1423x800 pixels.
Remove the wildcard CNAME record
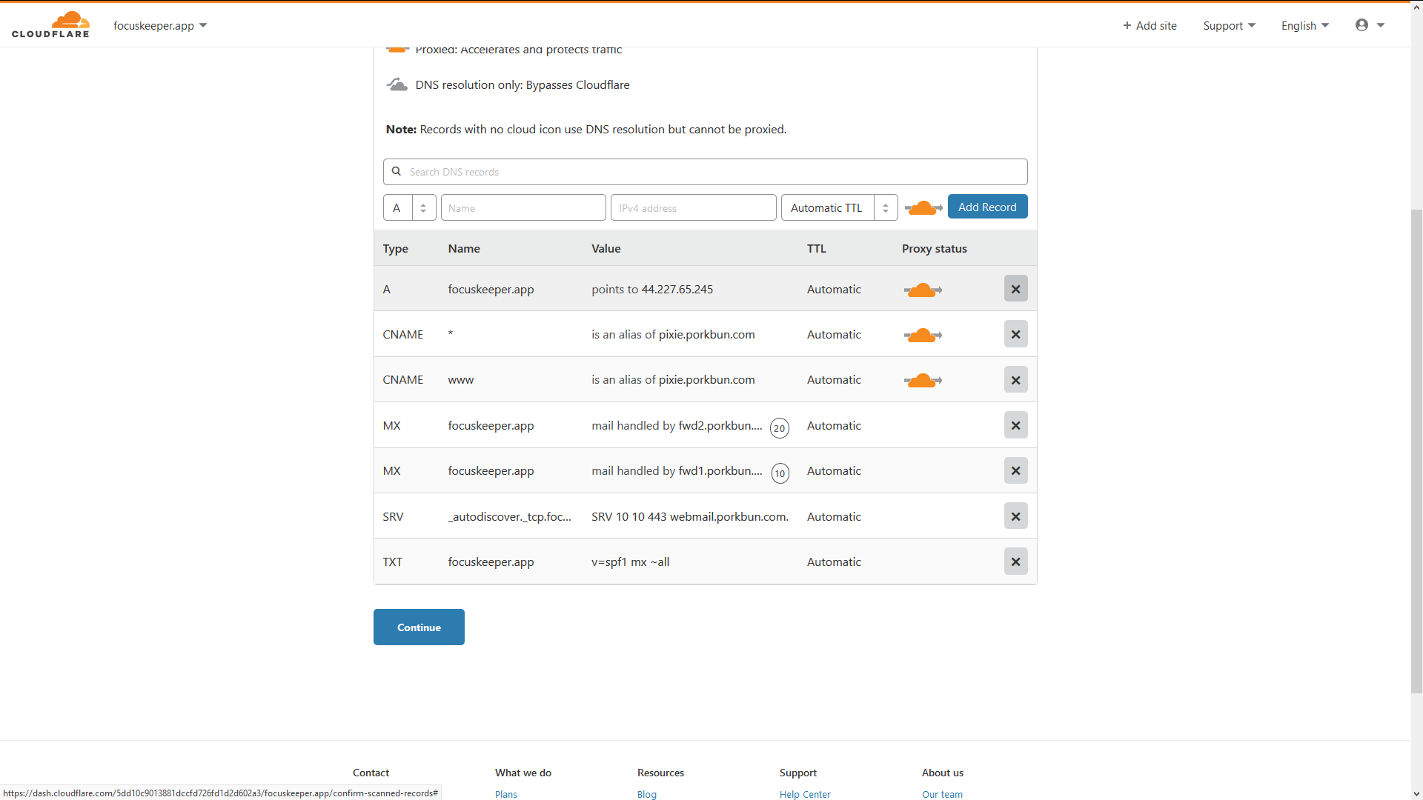1015,334
